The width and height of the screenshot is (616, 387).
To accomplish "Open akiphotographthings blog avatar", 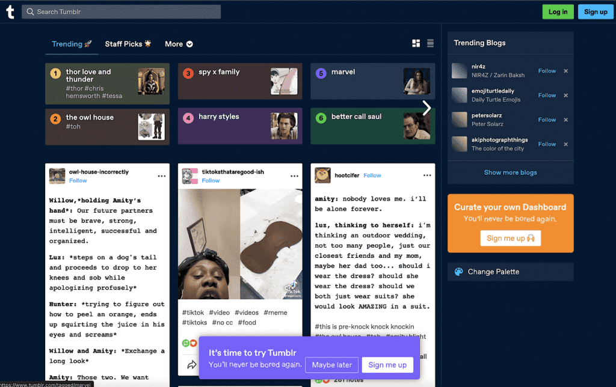I will tap(459, 144).
